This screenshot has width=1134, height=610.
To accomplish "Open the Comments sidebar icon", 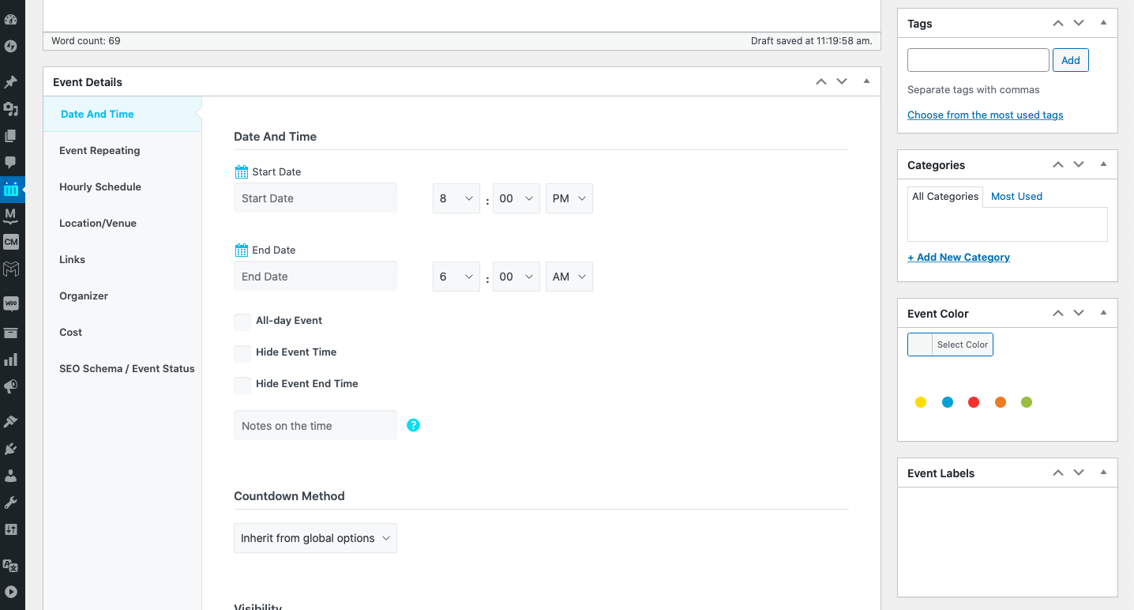I will pyautogui.click(x=11, y=162).
